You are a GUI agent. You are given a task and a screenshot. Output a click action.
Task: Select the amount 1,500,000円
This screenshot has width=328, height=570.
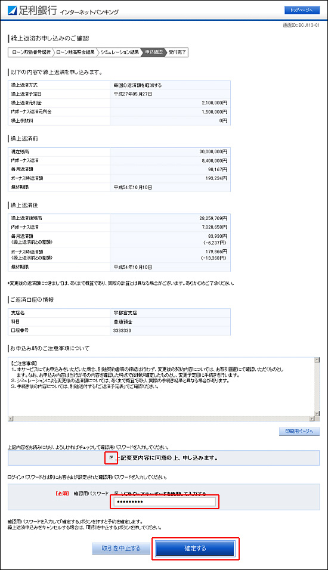point(214,112)
